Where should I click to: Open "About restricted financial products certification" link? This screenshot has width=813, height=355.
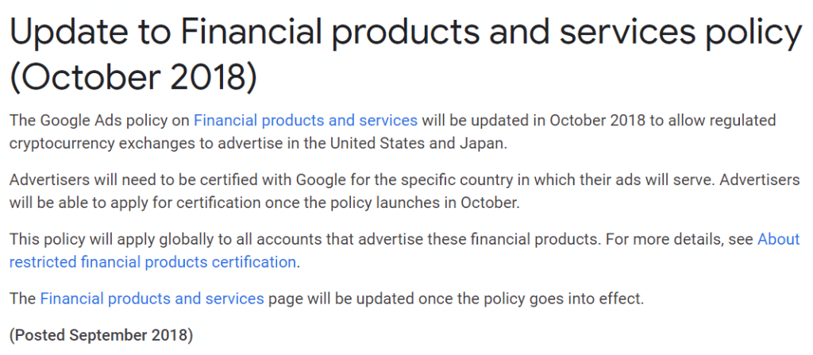pos(151,261)
